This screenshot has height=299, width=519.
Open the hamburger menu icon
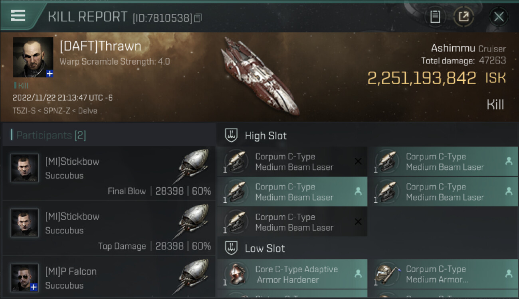(18, 16)
